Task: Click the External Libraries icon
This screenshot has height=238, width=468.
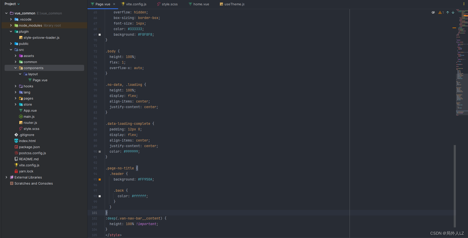Action: tap(12, 177)
